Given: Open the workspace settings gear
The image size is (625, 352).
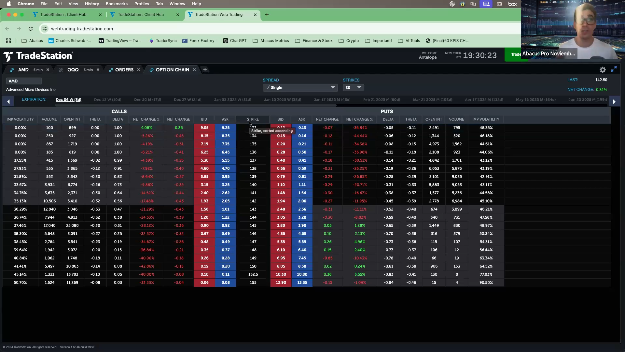Looking at the screenshot, I should click(x=603, y=70).
